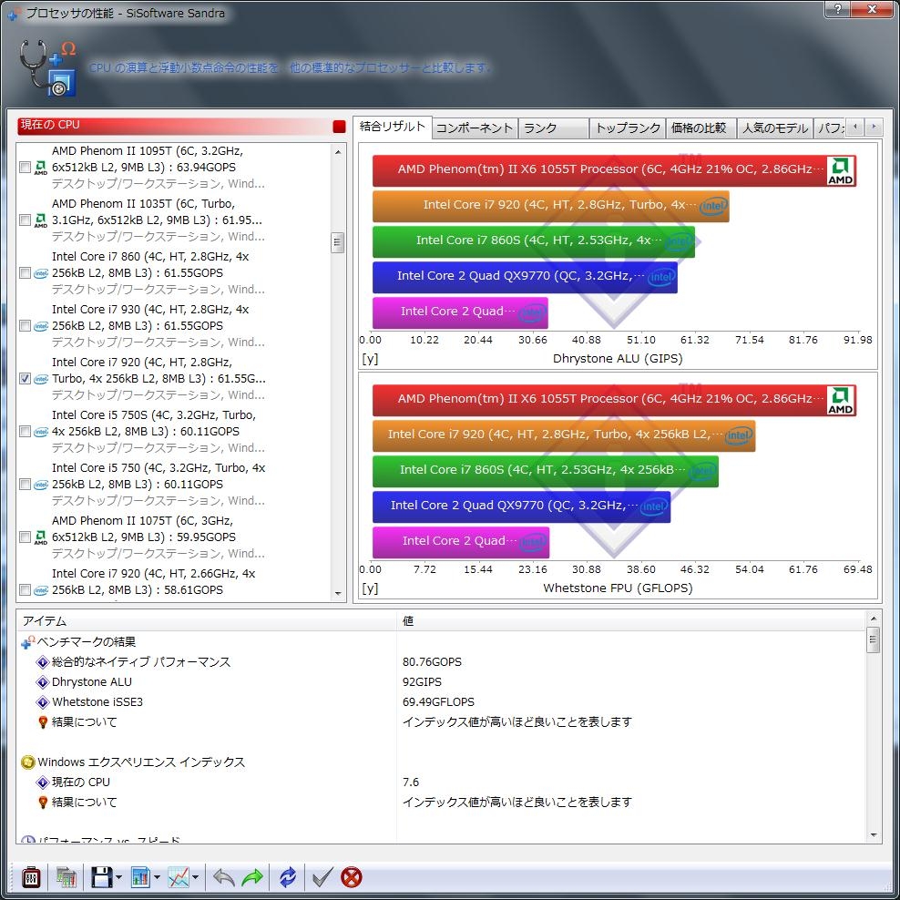Screen dimensions: 900x900
Task: Open the dropdown arrow next to line graph icon
Action: 195,877
